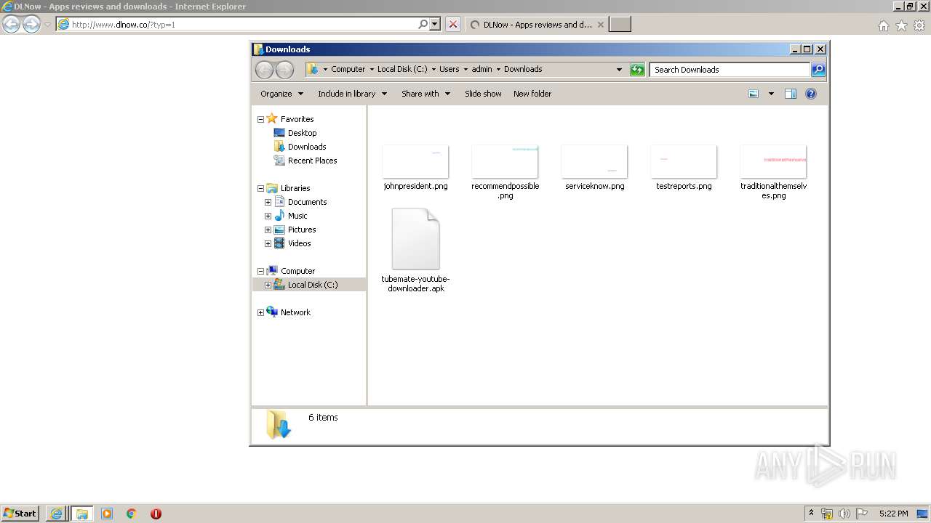Select serviceknow.png thumbnail
Screen dimensions: 931x523
pos(594,161)
